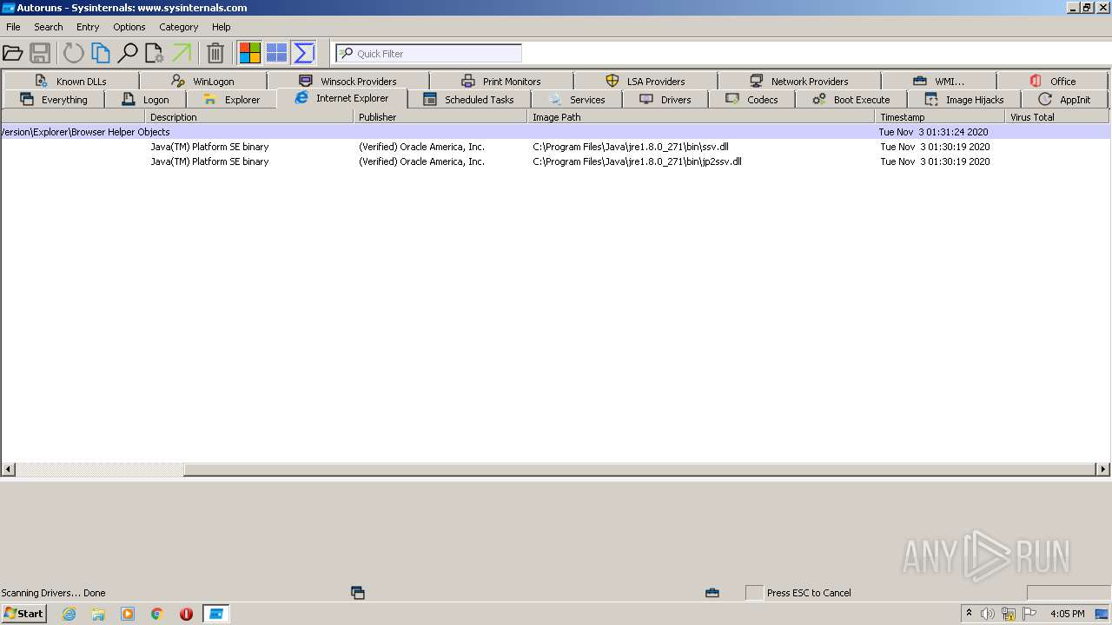Click the horizontal scrollbar left arrow
This screenshot has width=1112, height=625.
point(9,470)
